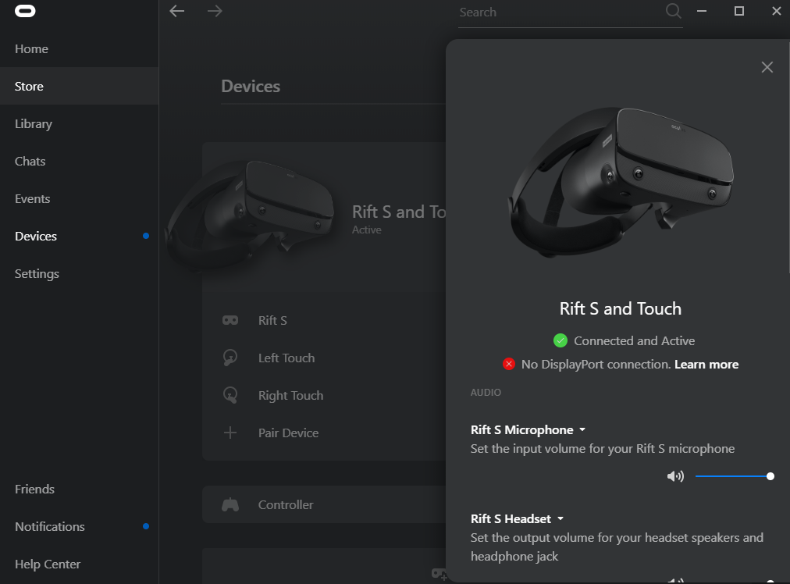Click the Oculus logo in the top-left corner
Viewport: 790px width, 584px height.
pyautogui.click(x=25, y=11)
